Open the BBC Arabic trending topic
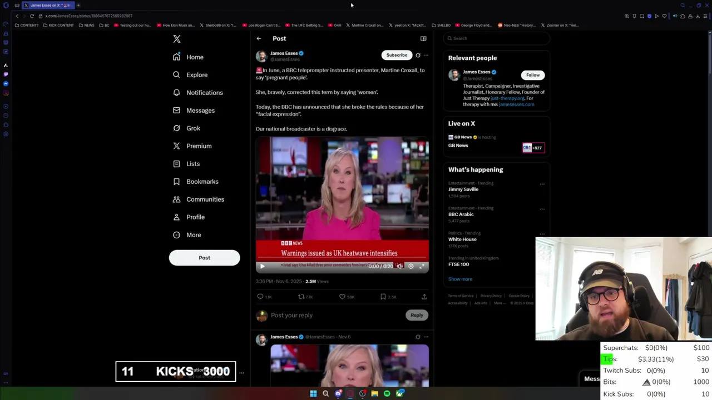The image size is (712, 400). point(461,214)
